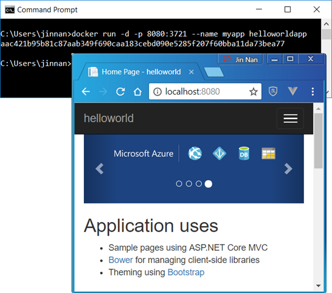Click 'Sample pages using ASP.NET Core MVC' text
The width and height of the screenshot is (332, 293).
coord(188,248)
